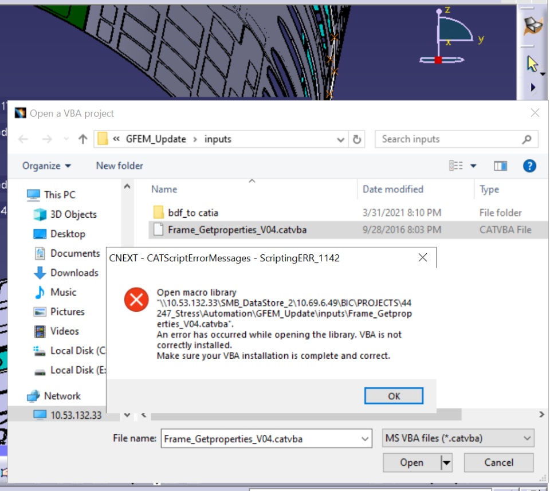The width and height of the screenshot is (550, 491).
Task: Close the ScriptingERR_1142 error dialog
Action: point(423,258)
